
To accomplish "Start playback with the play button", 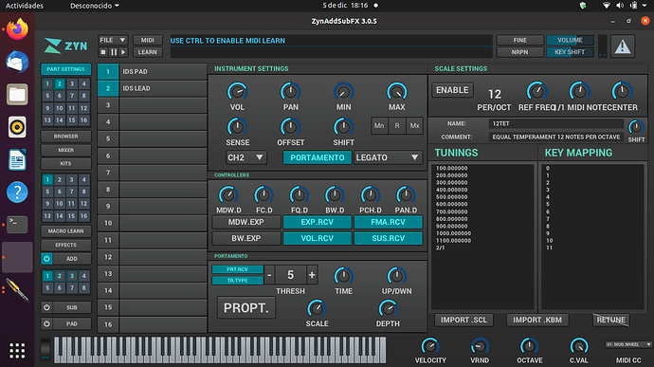I will coord(123,52).
